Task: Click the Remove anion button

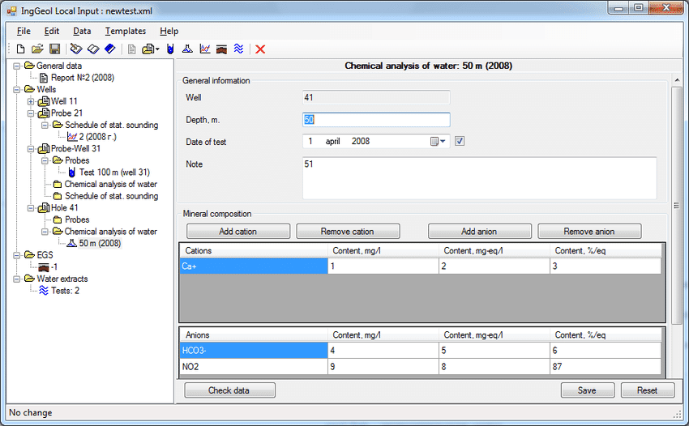Action: click(x=589, y=232)
